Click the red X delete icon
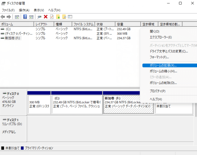The height and width of the screenshot is (155, 197). [46, 17]
